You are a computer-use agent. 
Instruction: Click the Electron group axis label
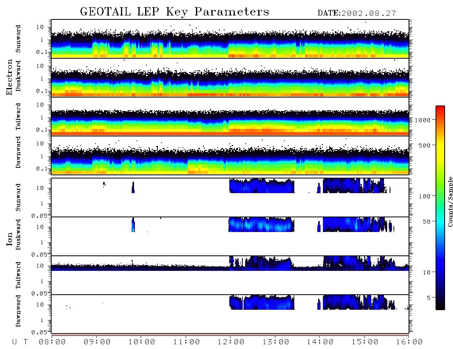(9, 77)
